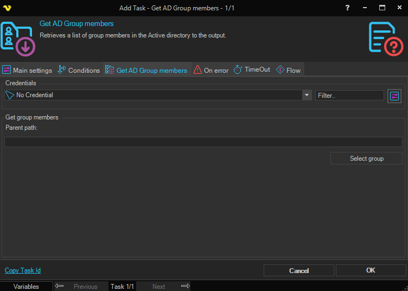Click the left arrow previous task icon

tap(60, 286)
